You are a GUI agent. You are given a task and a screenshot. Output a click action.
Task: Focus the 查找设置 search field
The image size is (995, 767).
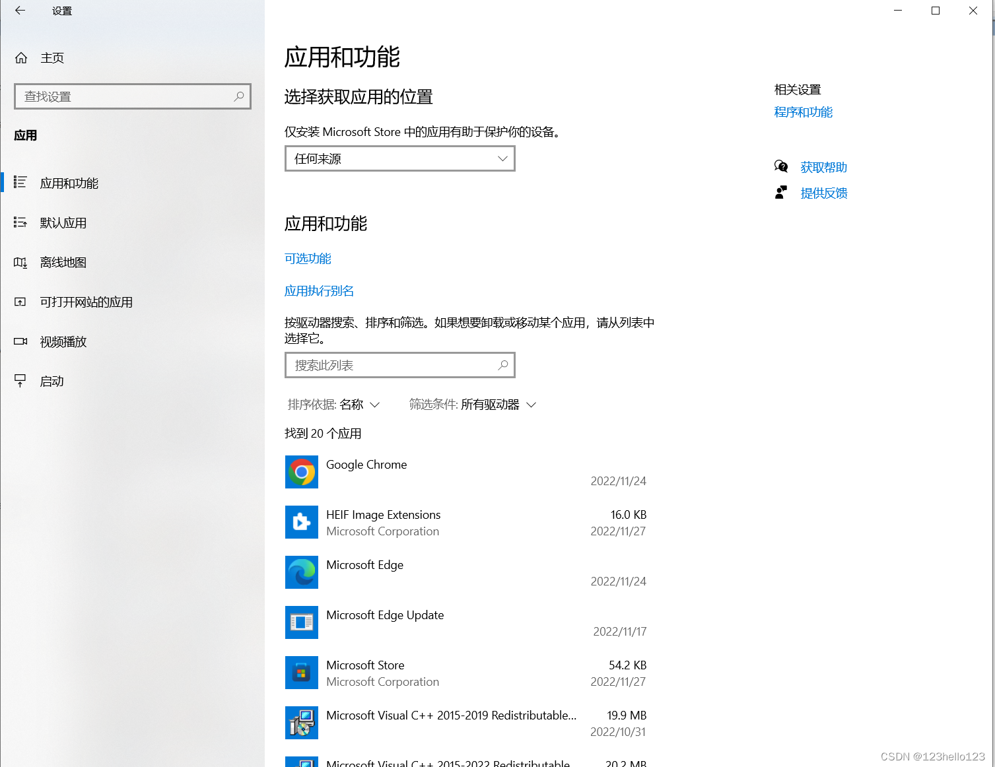[133, 96]
